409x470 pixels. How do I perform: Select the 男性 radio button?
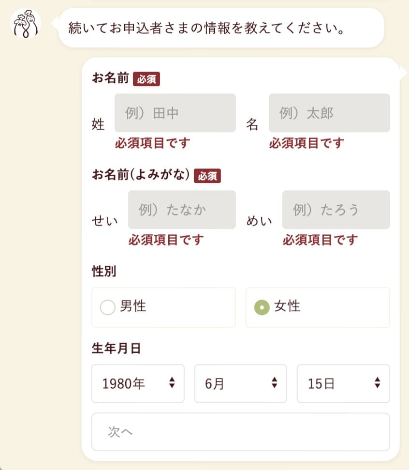click(107, 307)
